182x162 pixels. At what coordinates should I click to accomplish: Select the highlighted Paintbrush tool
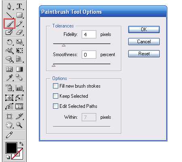click(x=9, y=23)
